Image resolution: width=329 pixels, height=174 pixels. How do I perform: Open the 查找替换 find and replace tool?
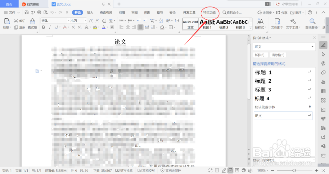(313, 24)
